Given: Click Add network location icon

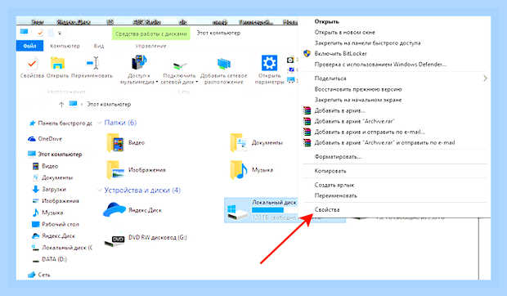Looking at the screenshot, I should coord(224,64).
